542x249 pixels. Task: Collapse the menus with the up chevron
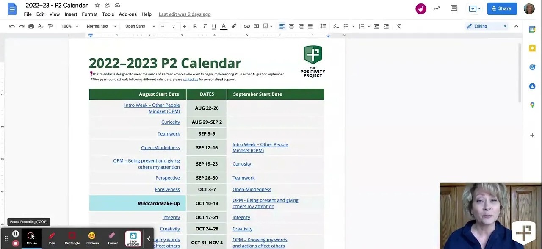[x=516, y=26]
